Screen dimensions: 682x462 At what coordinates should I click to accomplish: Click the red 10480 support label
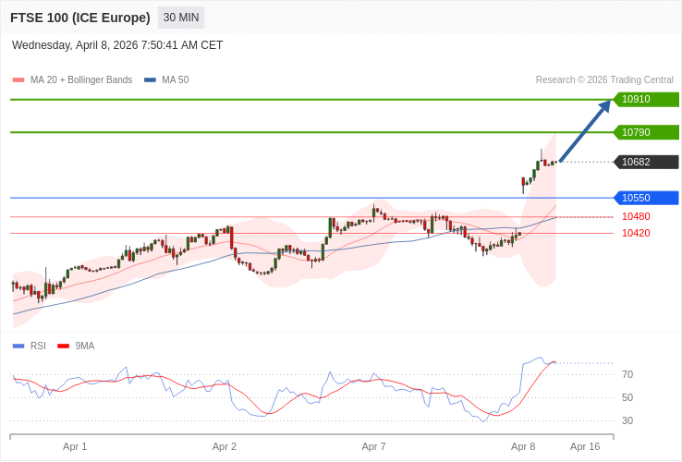coord(636,216)
